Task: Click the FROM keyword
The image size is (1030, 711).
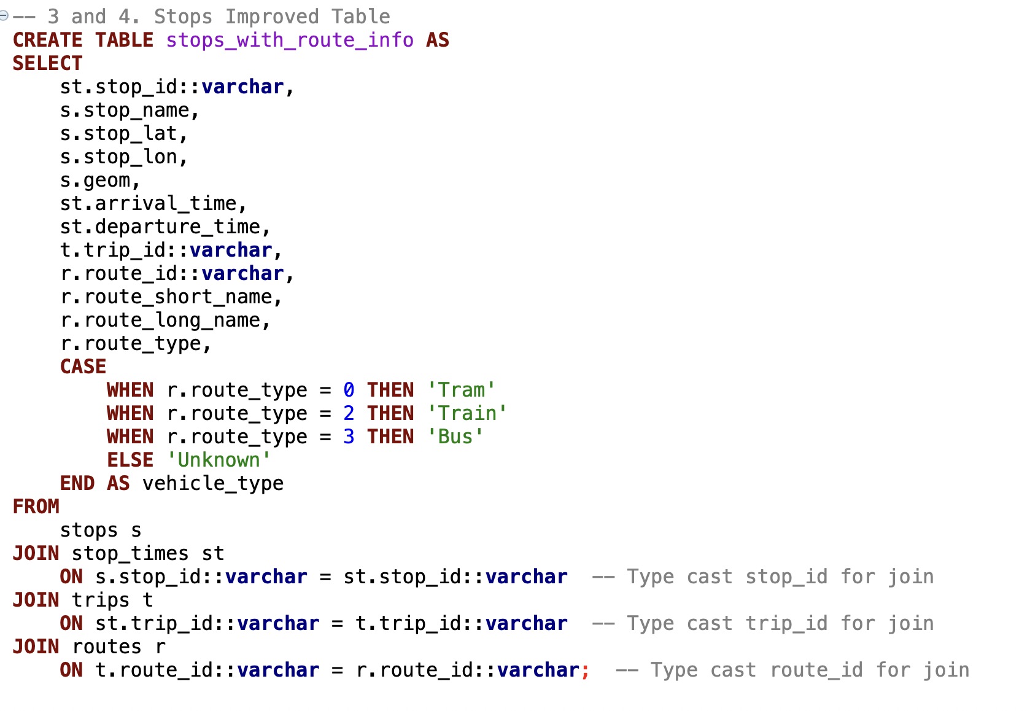Action: 36,507
